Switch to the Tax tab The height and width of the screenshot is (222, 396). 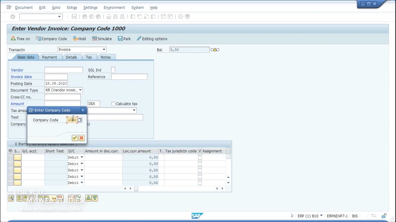click(x=89, y=57)
